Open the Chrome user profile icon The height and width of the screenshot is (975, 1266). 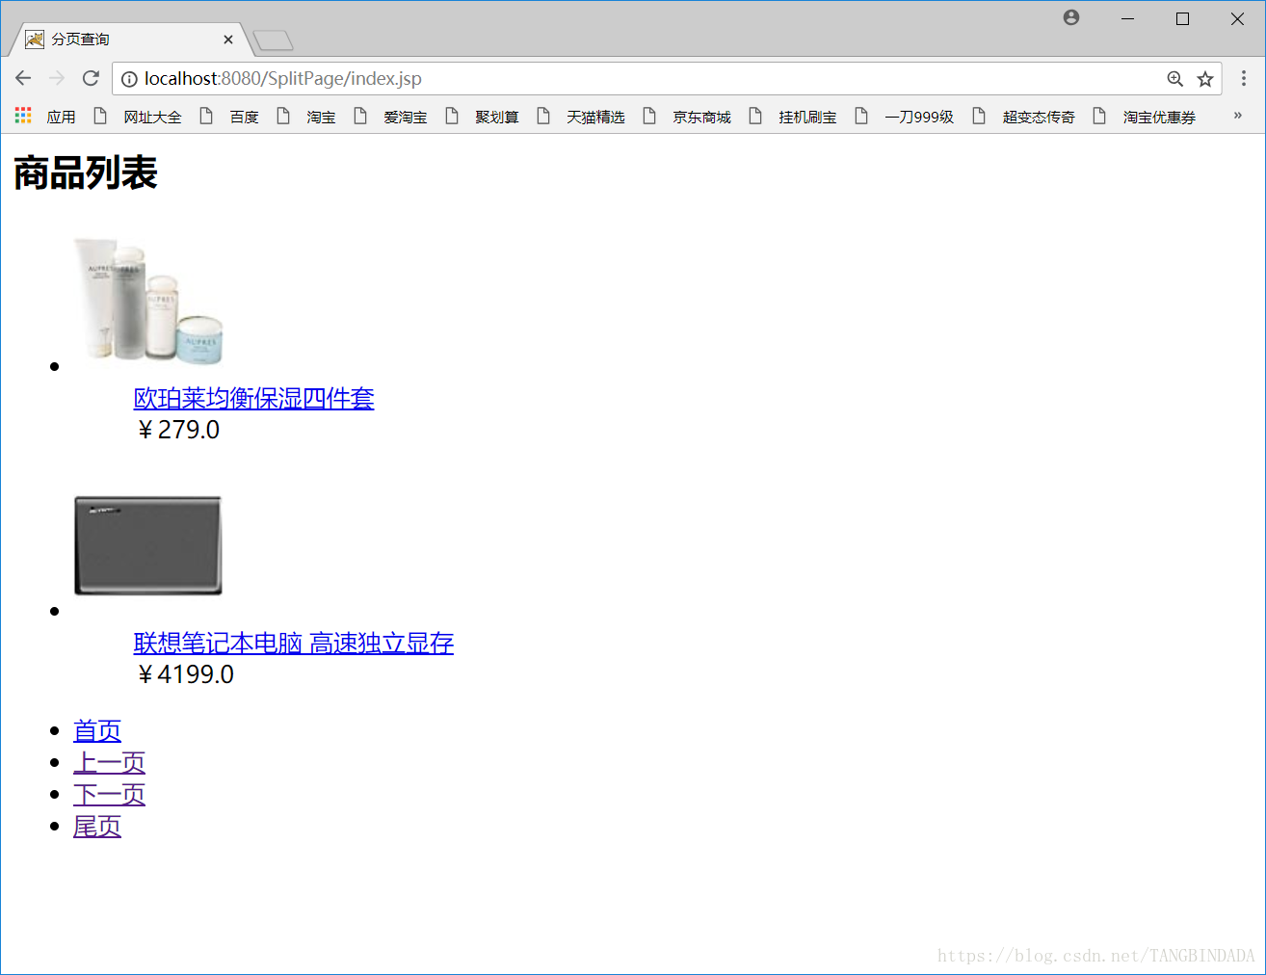[1071, 17]
